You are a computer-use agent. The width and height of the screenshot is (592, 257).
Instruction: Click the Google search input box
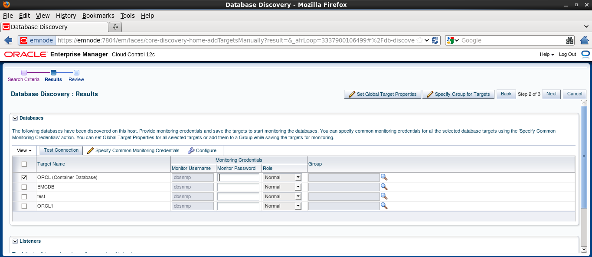click(512, 40)
